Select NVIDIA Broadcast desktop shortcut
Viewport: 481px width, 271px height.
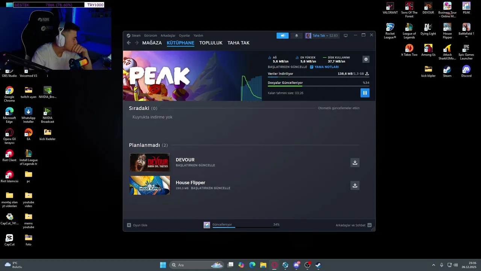[x=47, y=115]
